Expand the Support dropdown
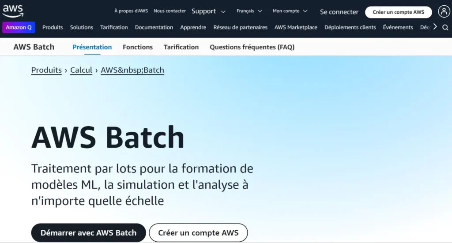This screenshot has height=243, width=452. 208,11
